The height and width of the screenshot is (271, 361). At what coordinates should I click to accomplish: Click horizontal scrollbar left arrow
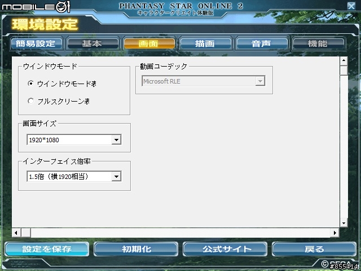(16, 233)
